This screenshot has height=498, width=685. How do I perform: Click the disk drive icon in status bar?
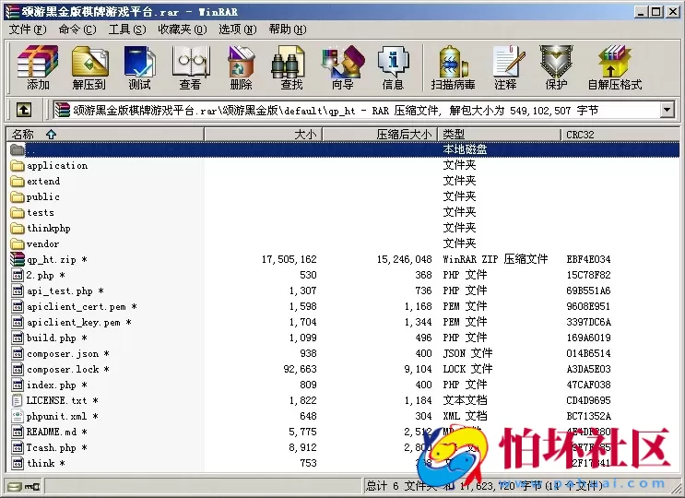15,486
